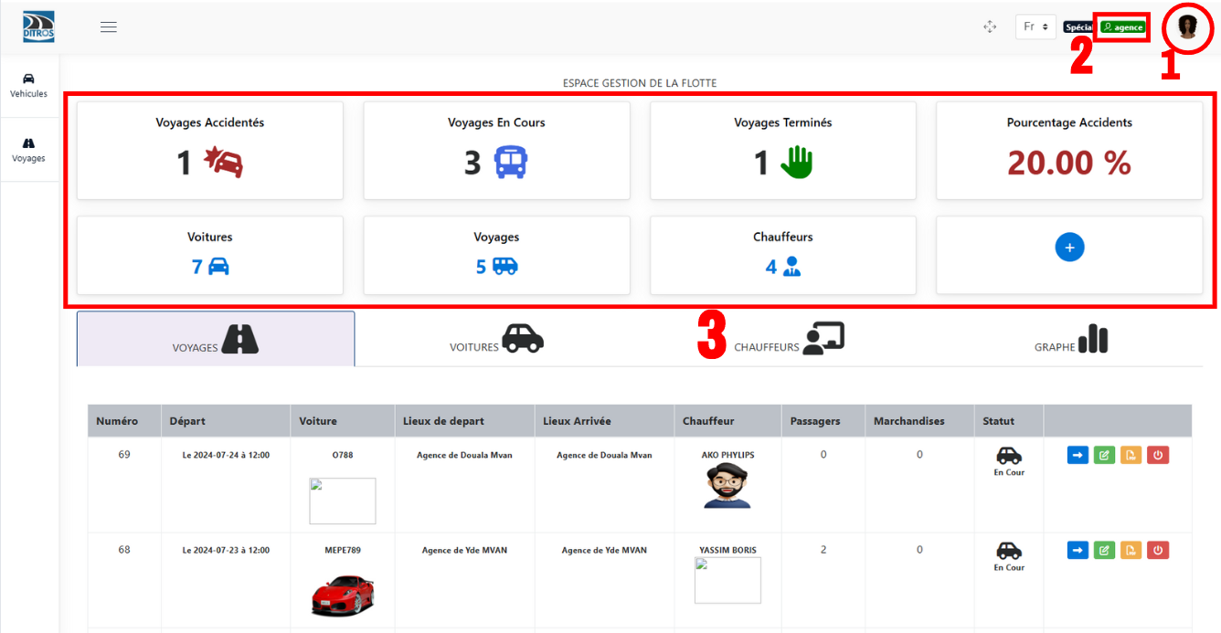Click the user profile avatar
Viewport: 1221px width, 633px height.
[x=1187, y=26]
